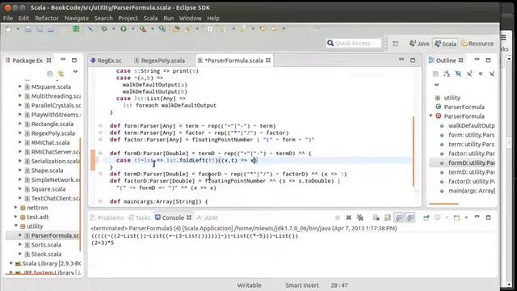The image size is (517, 291).
Task: Click Collapse All in Outline panel
Action: pos(435,74)
